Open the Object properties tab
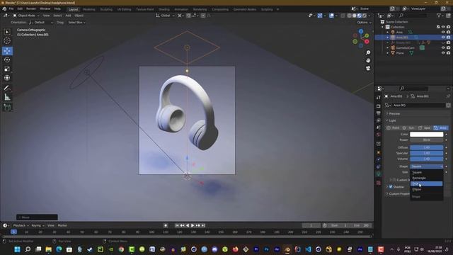453x255 pixels. coord(379,152)
